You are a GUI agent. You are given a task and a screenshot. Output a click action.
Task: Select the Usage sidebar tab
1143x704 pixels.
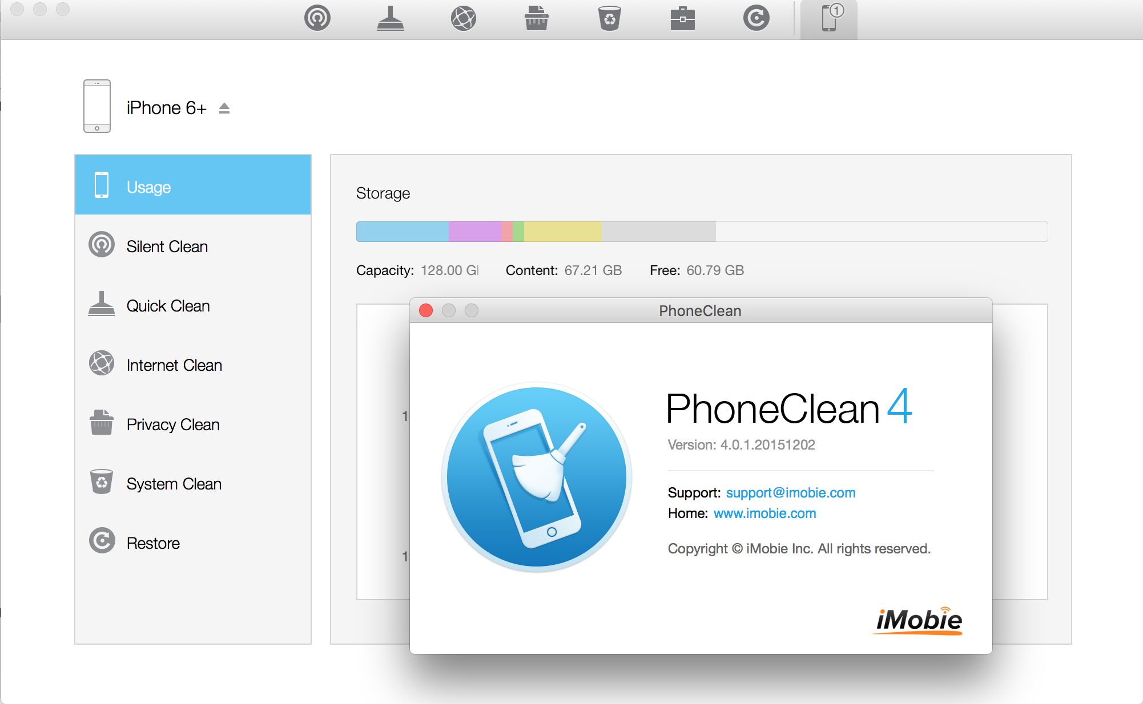pyautogui.click(x=193, y=185)
